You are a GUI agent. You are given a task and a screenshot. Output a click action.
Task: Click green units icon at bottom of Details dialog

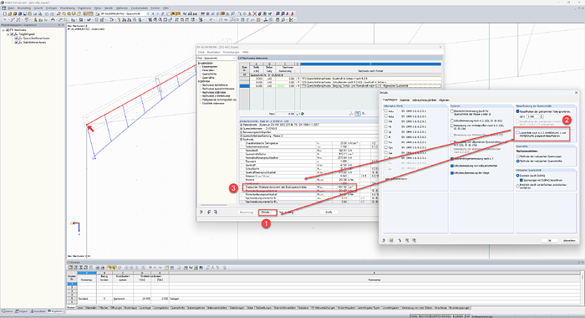391,240
